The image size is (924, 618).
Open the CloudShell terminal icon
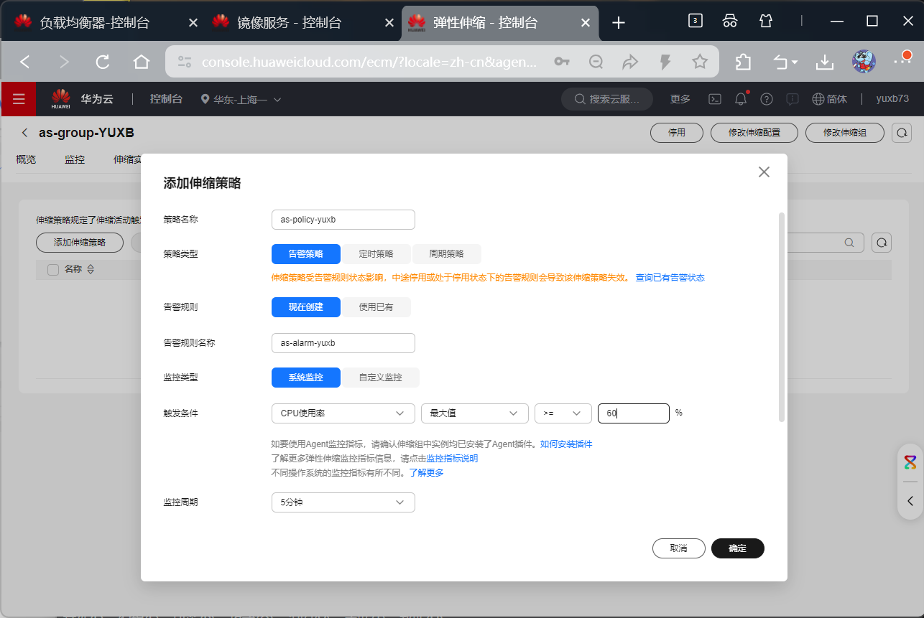click(715, 99)
